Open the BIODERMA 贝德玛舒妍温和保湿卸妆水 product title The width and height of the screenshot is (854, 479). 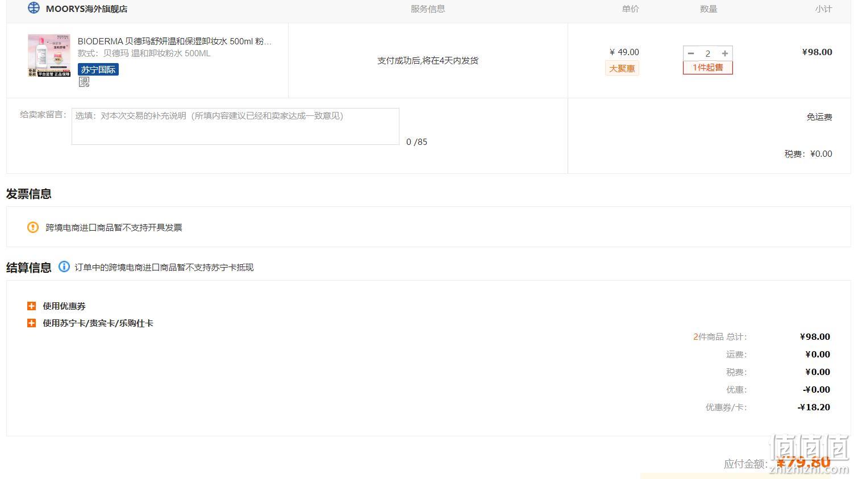174,41
